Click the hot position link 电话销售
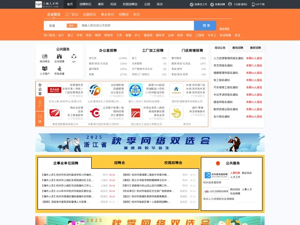The image size is (300, 225). coord(225,35)
